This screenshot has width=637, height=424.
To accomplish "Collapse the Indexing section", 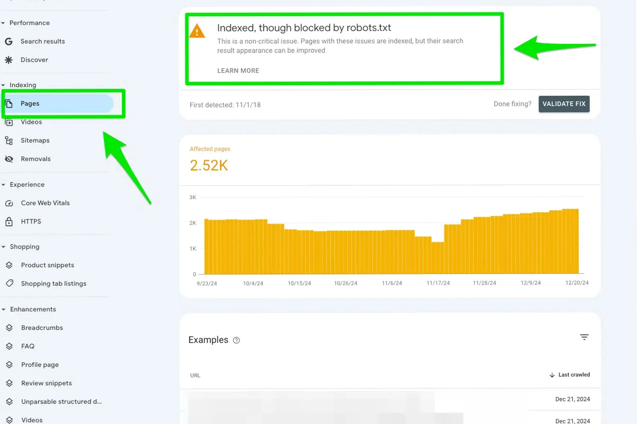I will coord(3,85).
